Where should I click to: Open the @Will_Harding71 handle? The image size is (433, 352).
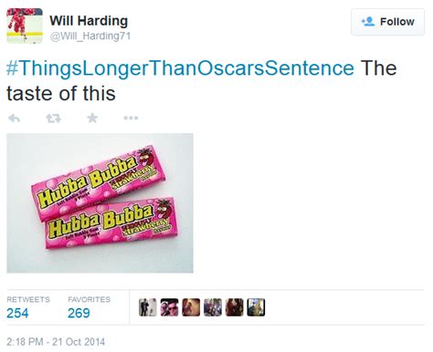pyautogui.click(x=90, y=36)
